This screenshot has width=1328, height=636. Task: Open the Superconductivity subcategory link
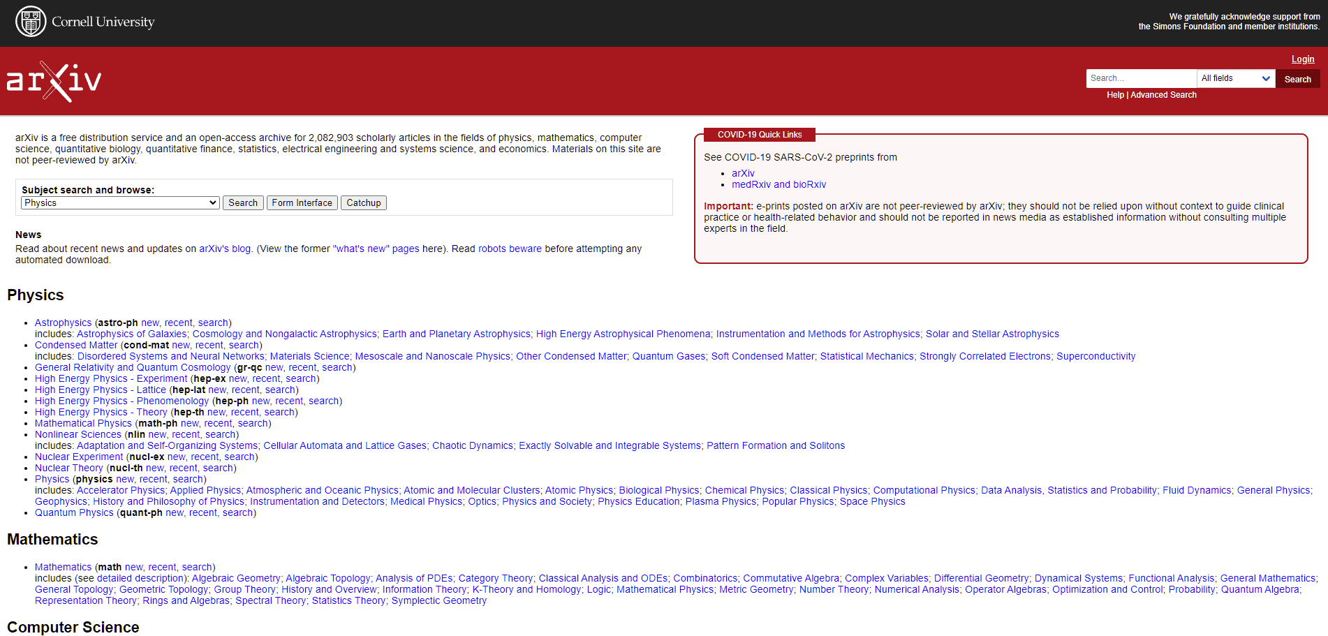pos(1095,356)
